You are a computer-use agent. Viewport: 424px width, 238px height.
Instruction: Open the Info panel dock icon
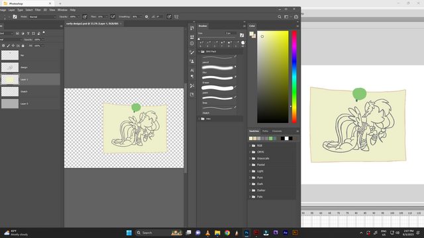192,43
